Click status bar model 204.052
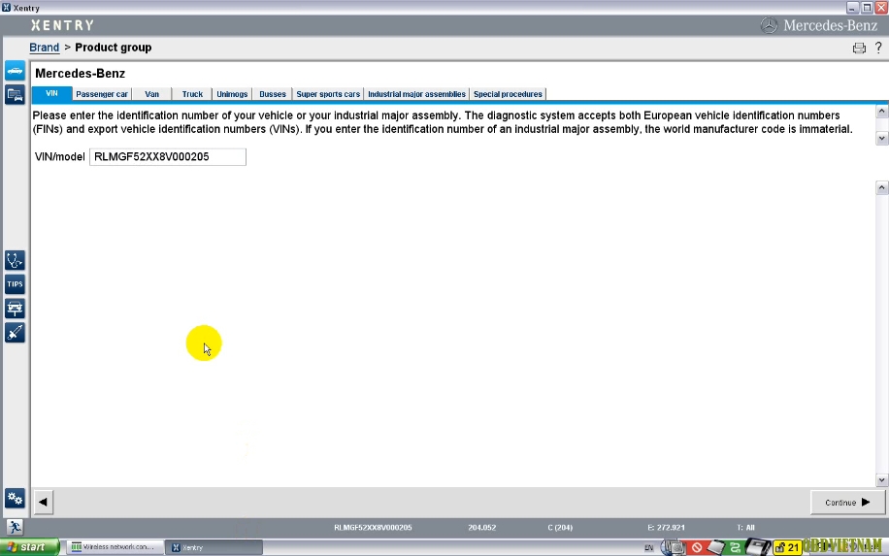The height and width of the screenshot is (556, 889). click(x=482, y=528)
